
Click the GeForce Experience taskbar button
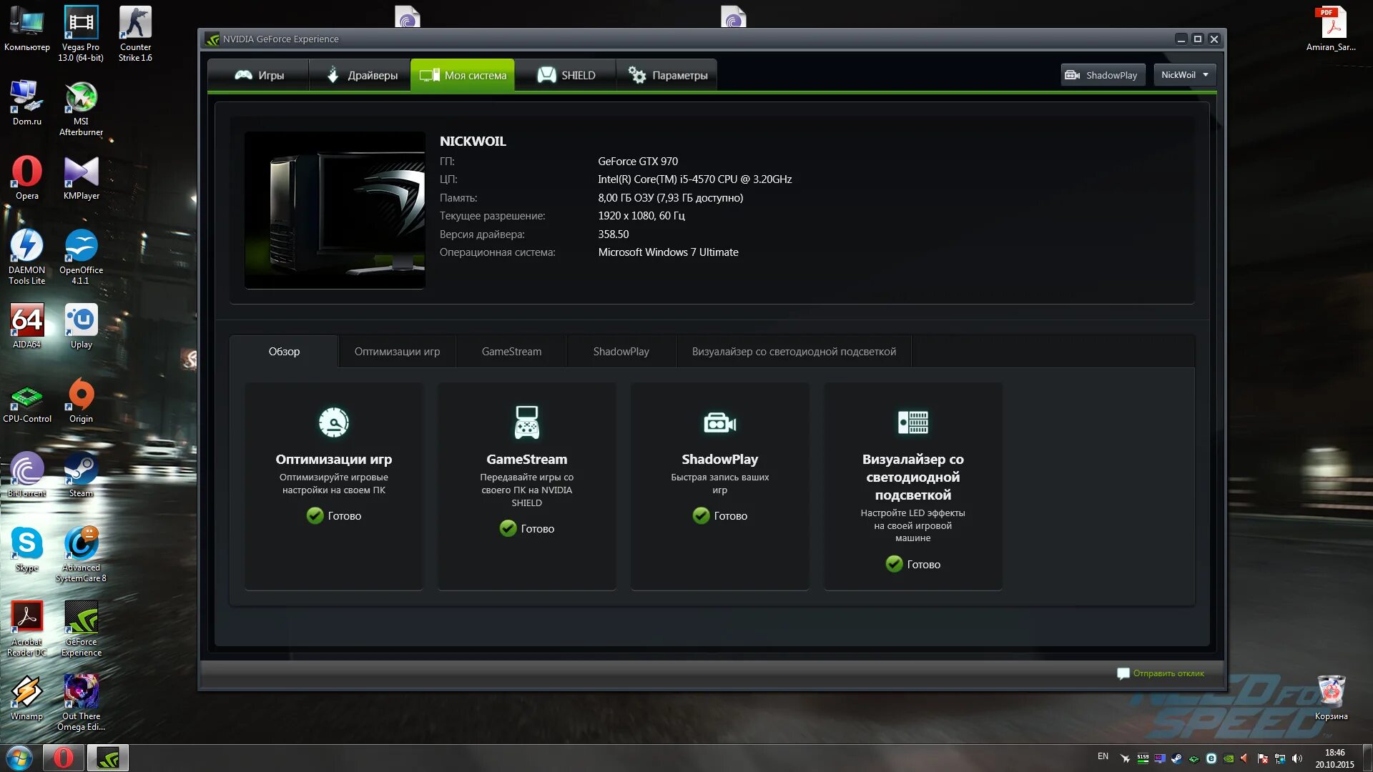(108, 758)
